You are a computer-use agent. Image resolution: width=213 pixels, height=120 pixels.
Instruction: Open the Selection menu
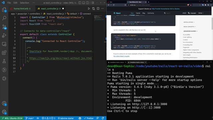24,3
